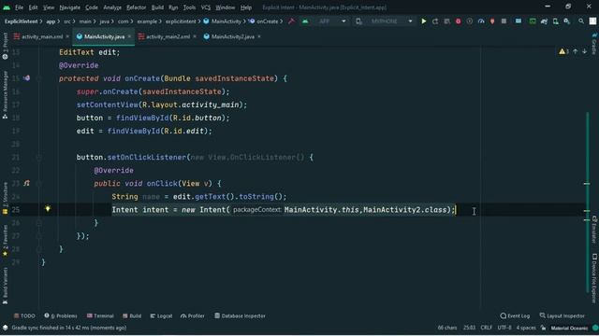Click the Sync Project with Gradle icon
This screenshot has width=599, height=336.
544,21
